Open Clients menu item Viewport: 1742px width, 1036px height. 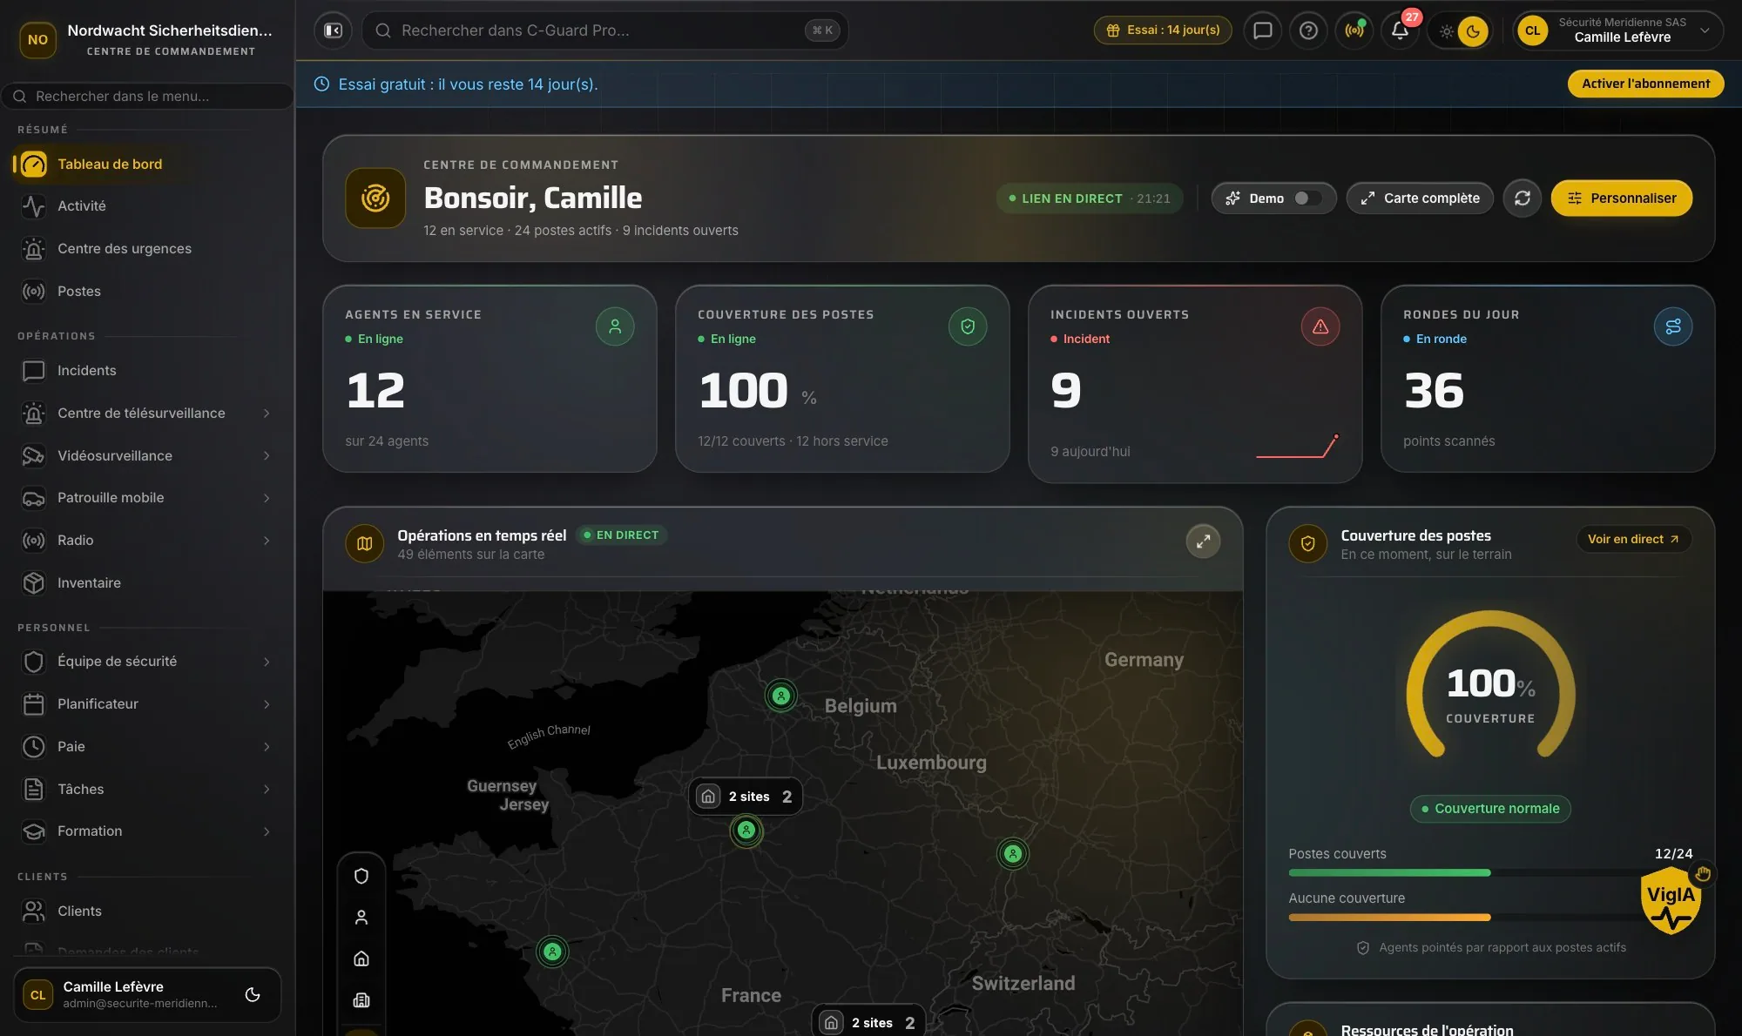[x=146, y=912]
